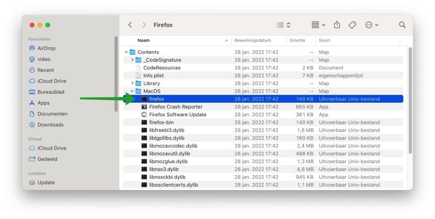Click the _CodeSignature folder icon
The height and width of the screenshot is (219, 435).
click(138, 60)
